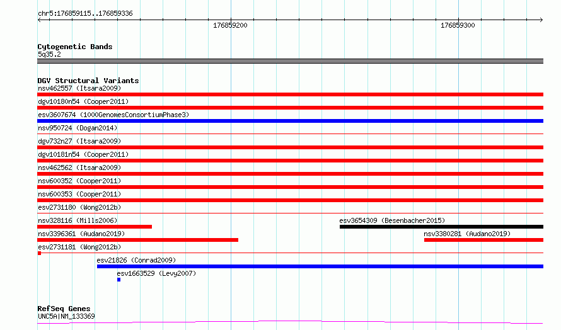Click the 5q35.2 band label
The image size is (561, 330).
tap(49, 54)
